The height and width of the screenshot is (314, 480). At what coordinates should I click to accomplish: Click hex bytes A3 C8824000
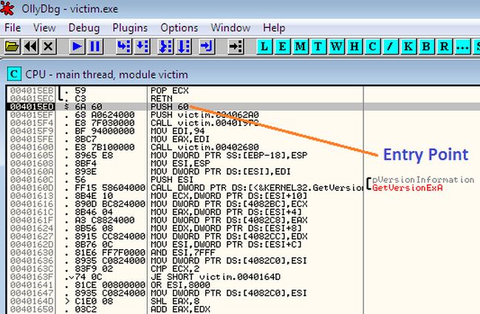pyautogui.click(x=104, y=220)
